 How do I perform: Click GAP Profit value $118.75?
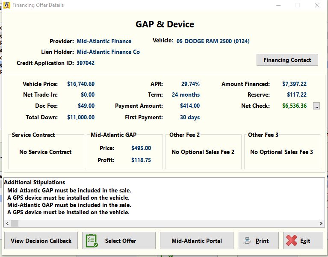pyautogui.click(x=141, y=160)
